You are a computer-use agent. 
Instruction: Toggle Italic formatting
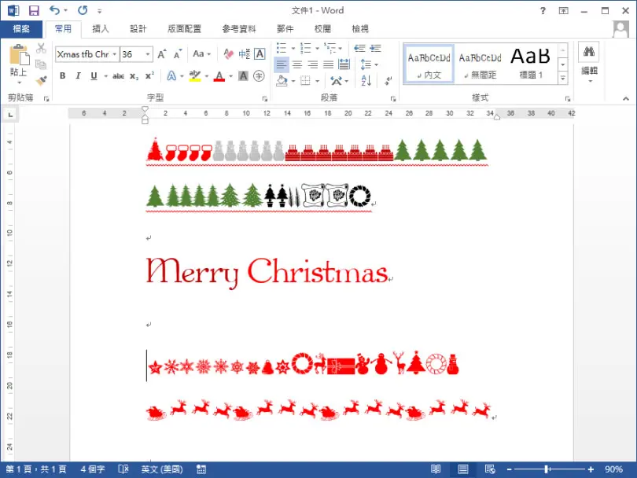pyautogui.click(x=78, y=76)
